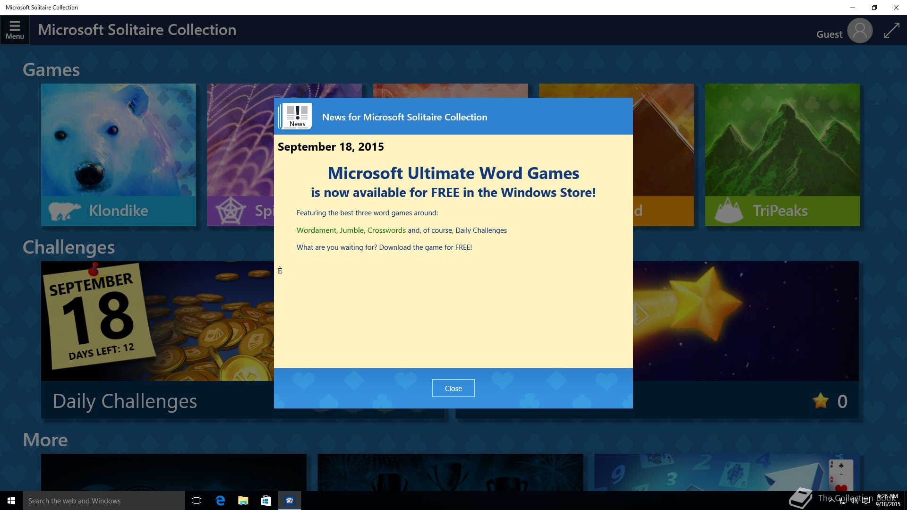Click the Crosswords link text

386,230
